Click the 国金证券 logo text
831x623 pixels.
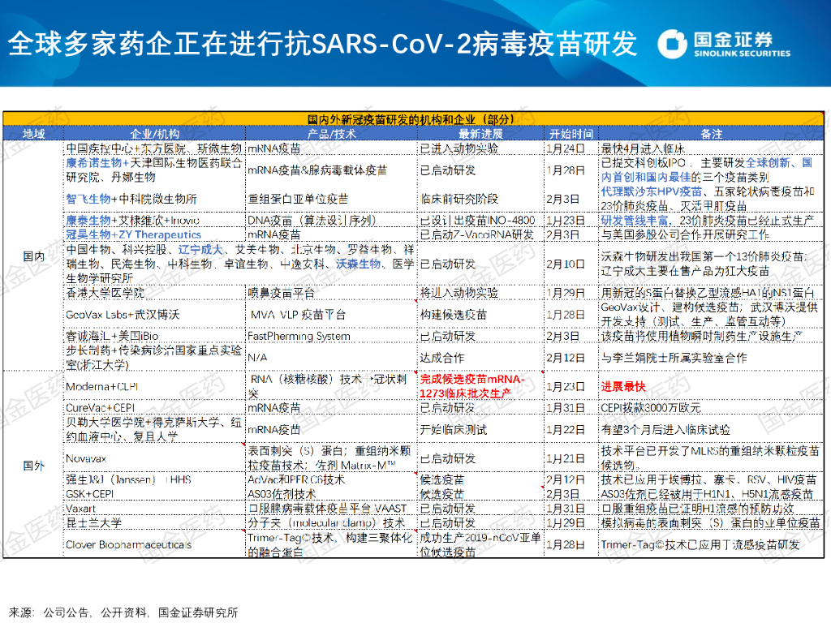click(734, 39)
